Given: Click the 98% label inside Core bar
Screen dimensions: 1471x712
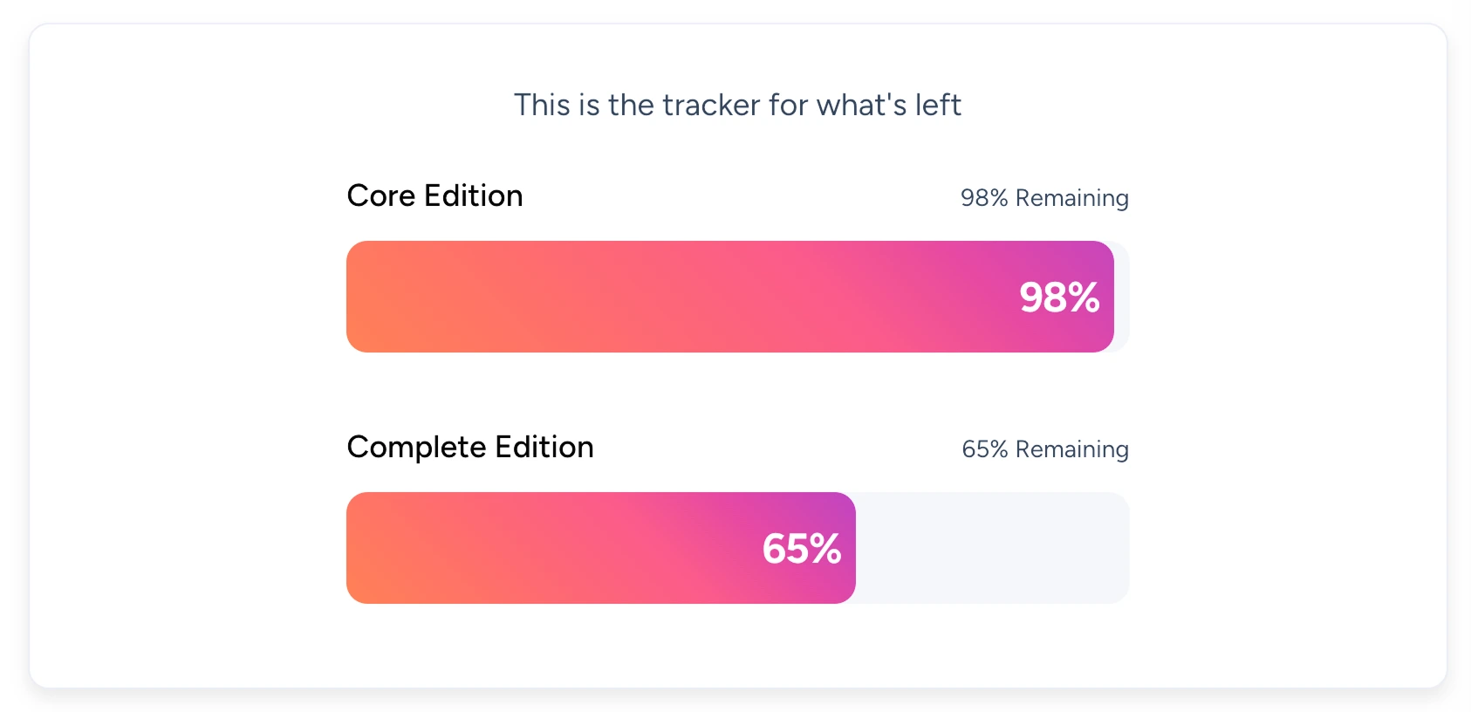Looking at the screenshot, I should click(x=1059, y=298).
